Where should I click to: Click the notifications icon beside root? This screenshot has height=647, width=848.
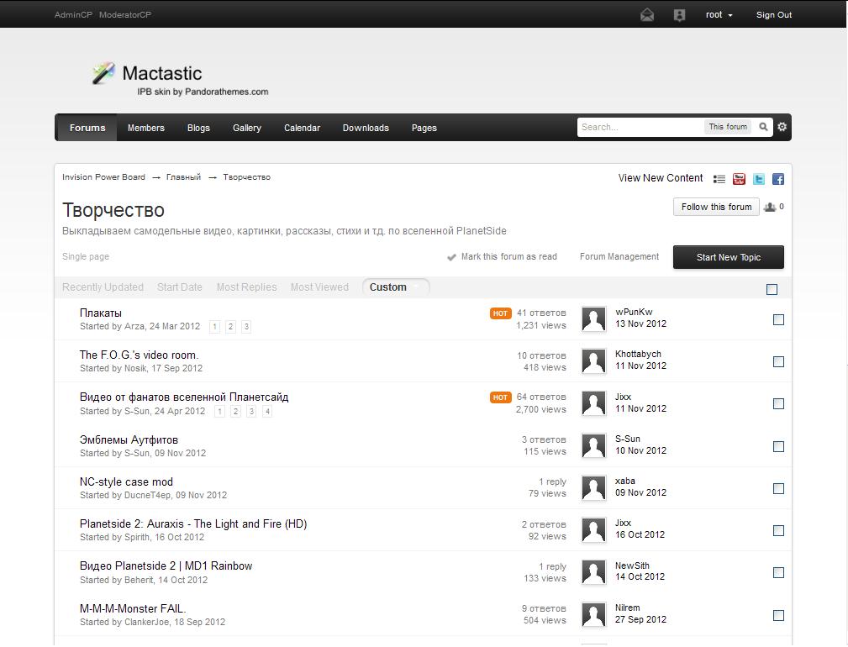pos(679,15)
